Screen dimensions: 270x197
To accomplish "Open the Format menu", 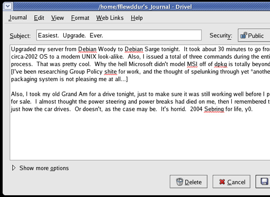I will click(80, 18).
